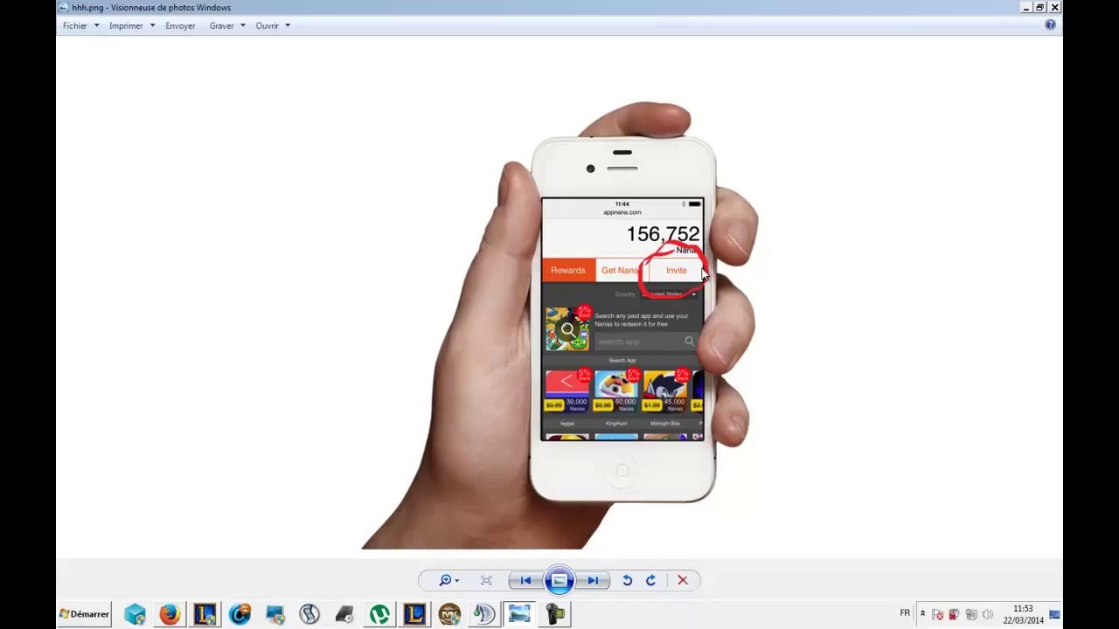Go to the next photo
This screenshot has height=629, width=1119.
(x=593, y=580)
